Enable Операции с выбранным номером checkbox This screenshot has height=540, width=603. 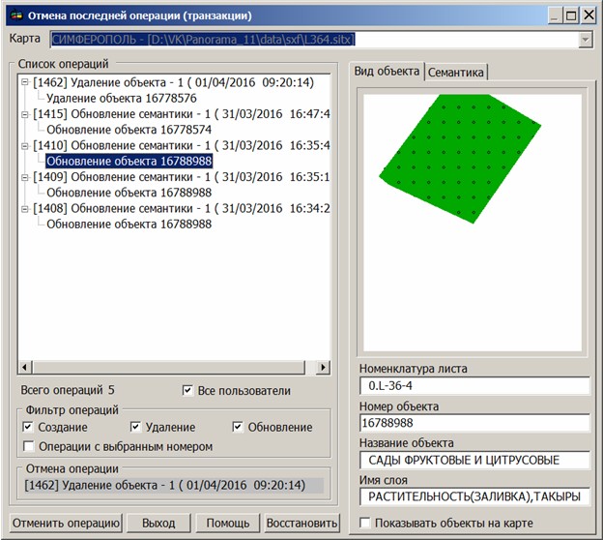(x=28, y=446)
